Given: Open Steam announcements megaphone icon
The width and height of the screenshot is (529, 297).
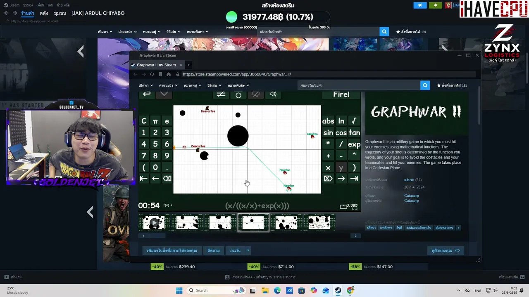Looking at the screenshot, I should tap(420, 5).
